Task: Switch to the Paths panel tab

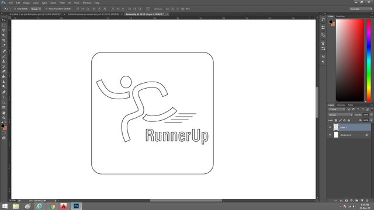Action: click(x=350, y=105)
